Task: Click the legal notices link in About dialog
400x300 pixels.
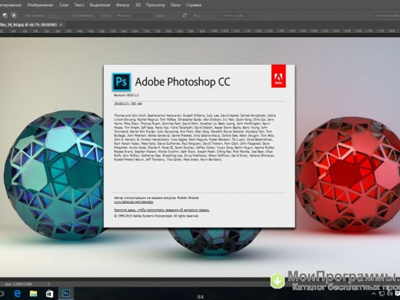Action: coord(162,210)
